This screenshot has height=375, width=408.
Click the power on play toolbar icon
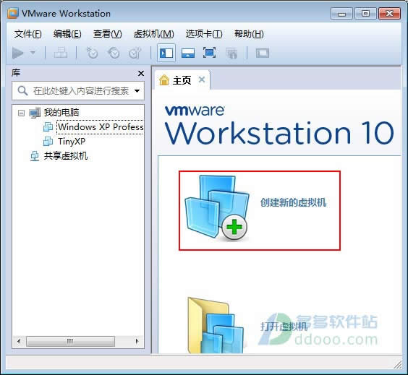[x=17, y=53]
